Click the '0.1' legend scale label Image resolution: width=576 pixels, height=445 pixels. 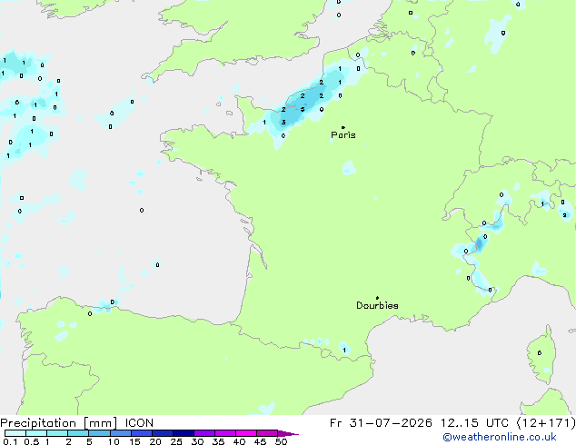click(10, 441)
